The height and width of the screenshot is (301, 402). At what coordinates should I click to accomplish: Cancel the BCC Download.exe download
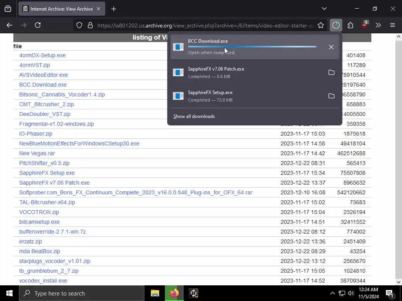click(x=331, y=47)
